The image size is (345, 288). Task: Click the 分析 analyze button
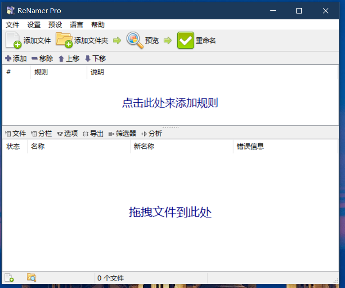(x=152, y=134)
